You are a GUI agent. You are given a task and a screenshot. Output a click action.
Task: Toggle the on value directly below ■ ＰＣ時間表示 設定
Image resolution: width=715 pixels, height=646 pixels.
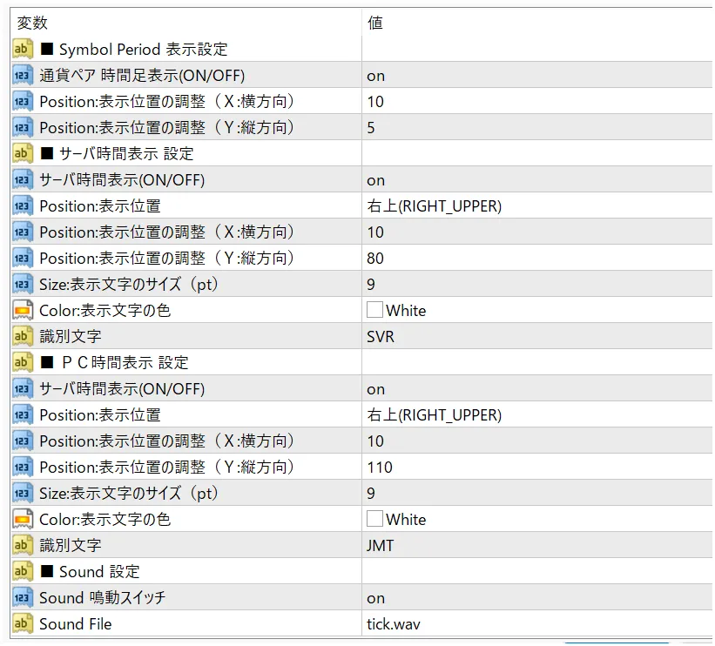[x=376, y=389]
